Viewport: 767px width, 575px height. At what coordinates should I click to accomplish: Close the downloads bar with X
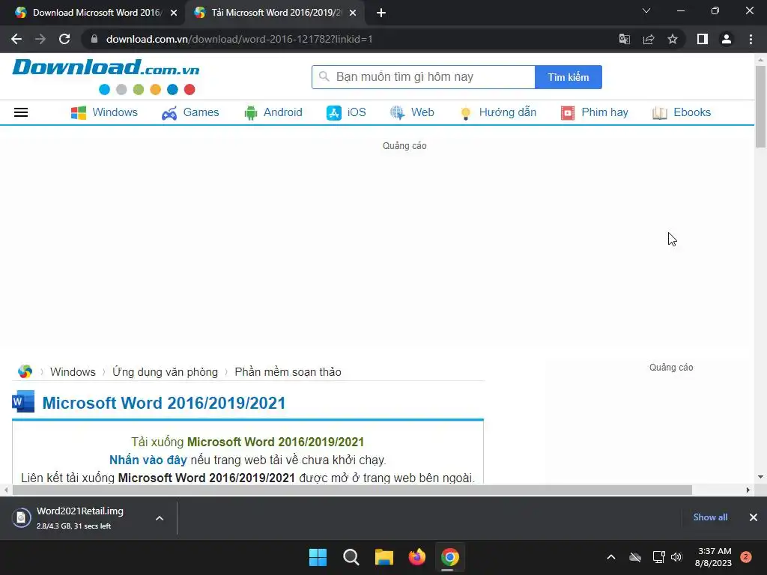pyautogui.click(x=754, y=517)
